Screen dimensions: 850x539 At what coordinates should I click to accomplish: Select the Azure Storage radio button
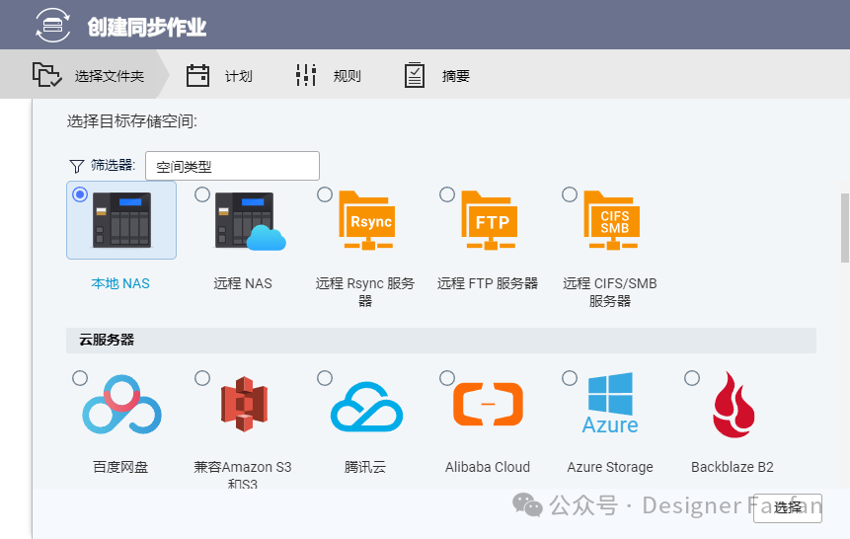570,378
